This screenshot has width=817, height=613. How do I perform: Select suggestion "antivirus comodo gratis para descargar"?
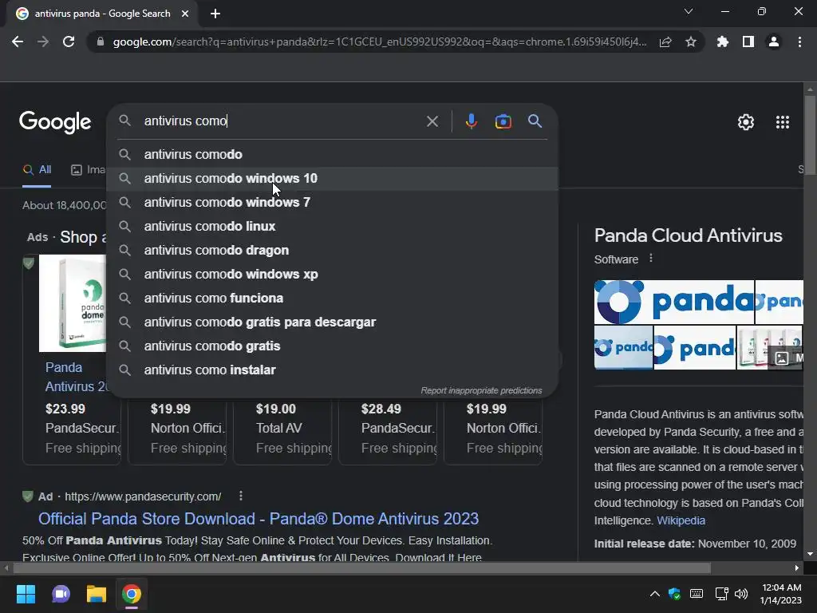(x=333, y=322)
